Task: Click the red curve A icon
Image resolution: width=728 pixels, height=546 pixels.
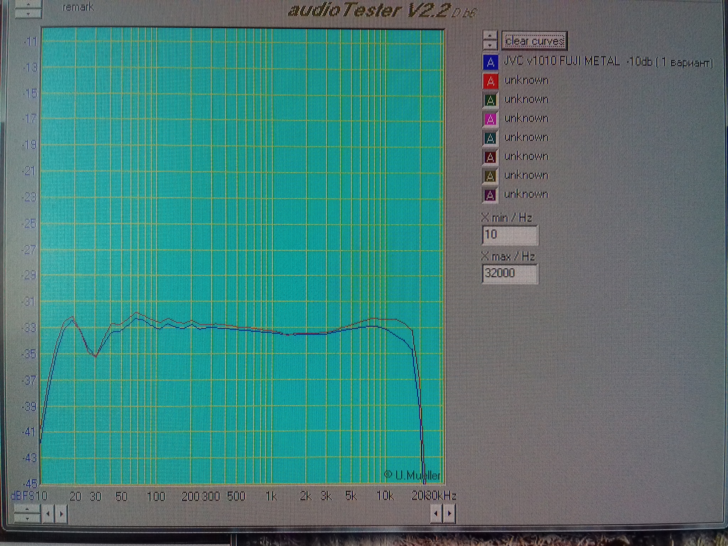Action: point(491,81)
